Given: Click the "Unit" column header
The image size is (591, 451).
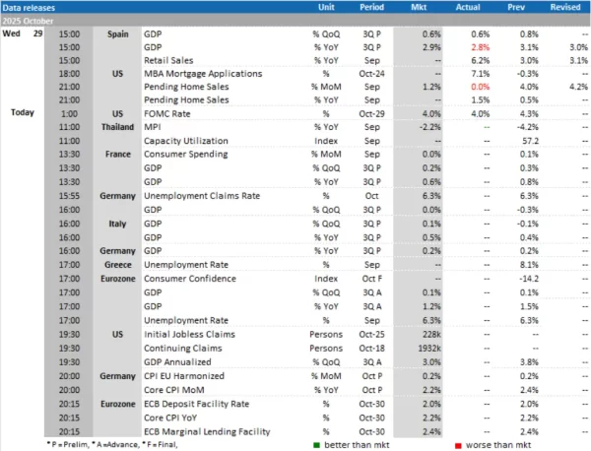Looking at the screenshot, I should tap(326, 6).
